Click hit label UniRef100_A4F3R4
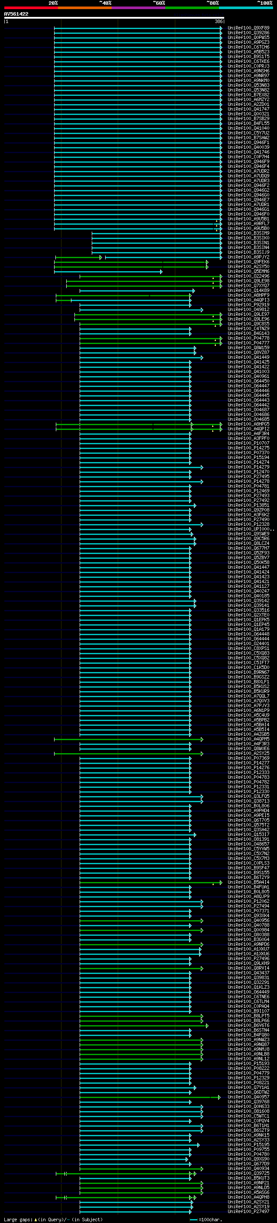The width and height of the screenshot is (277, 1223). click(x=248, y=433)
